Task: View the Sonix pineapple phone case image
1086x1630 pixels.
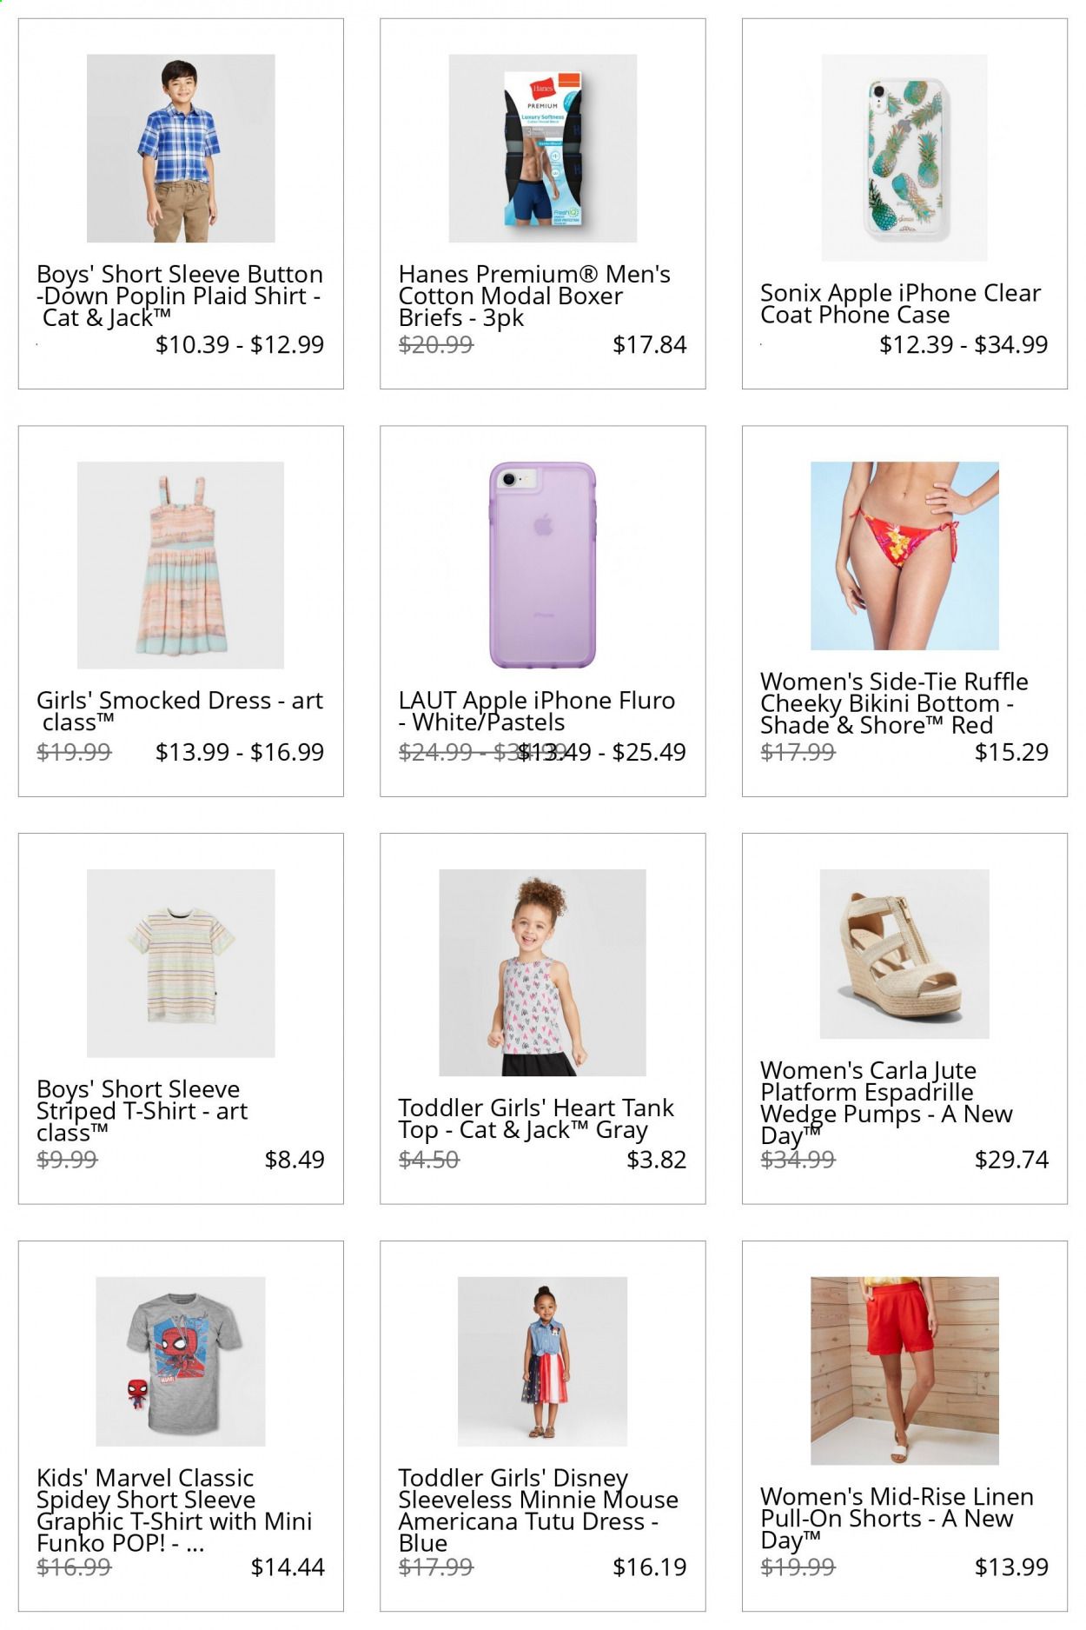Action: (x=904, y=158)
